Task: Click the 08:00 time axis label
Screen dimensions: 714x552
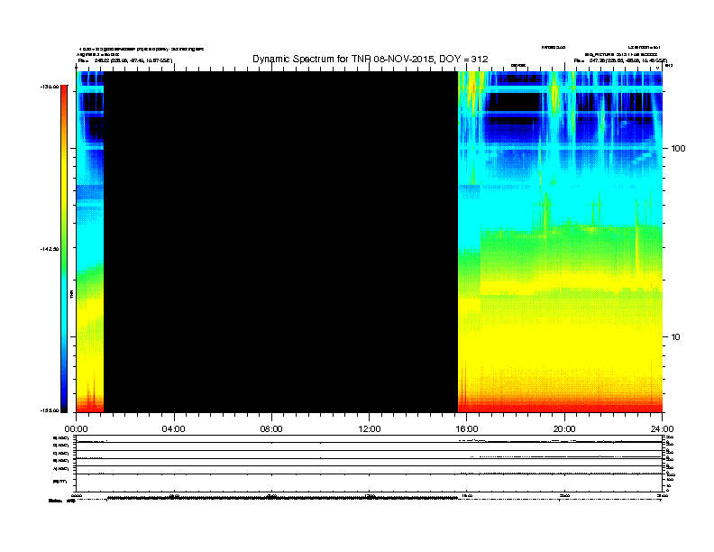Action: coord(271,429)
